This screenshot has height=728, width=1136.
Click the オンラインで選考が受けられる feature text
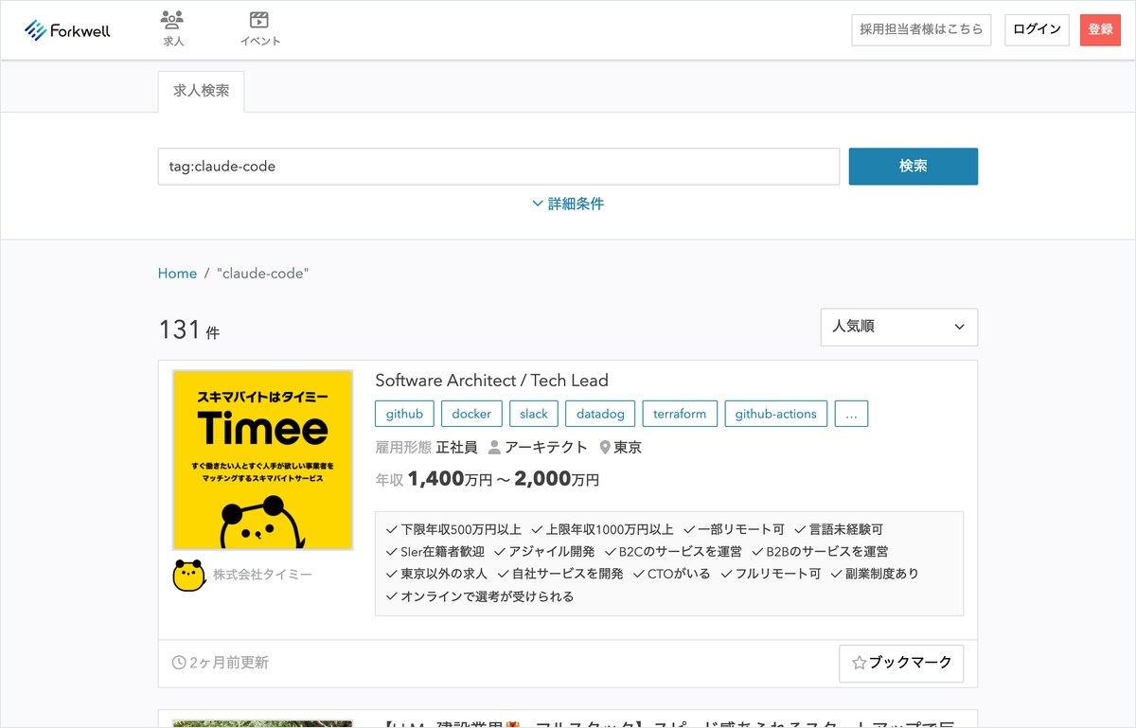pyautogui.click(x=487, y=596)
